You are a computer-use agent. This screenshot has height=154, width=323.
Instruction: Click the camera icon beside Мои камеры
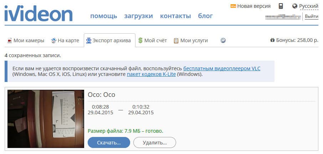click(x=10, y=40)
